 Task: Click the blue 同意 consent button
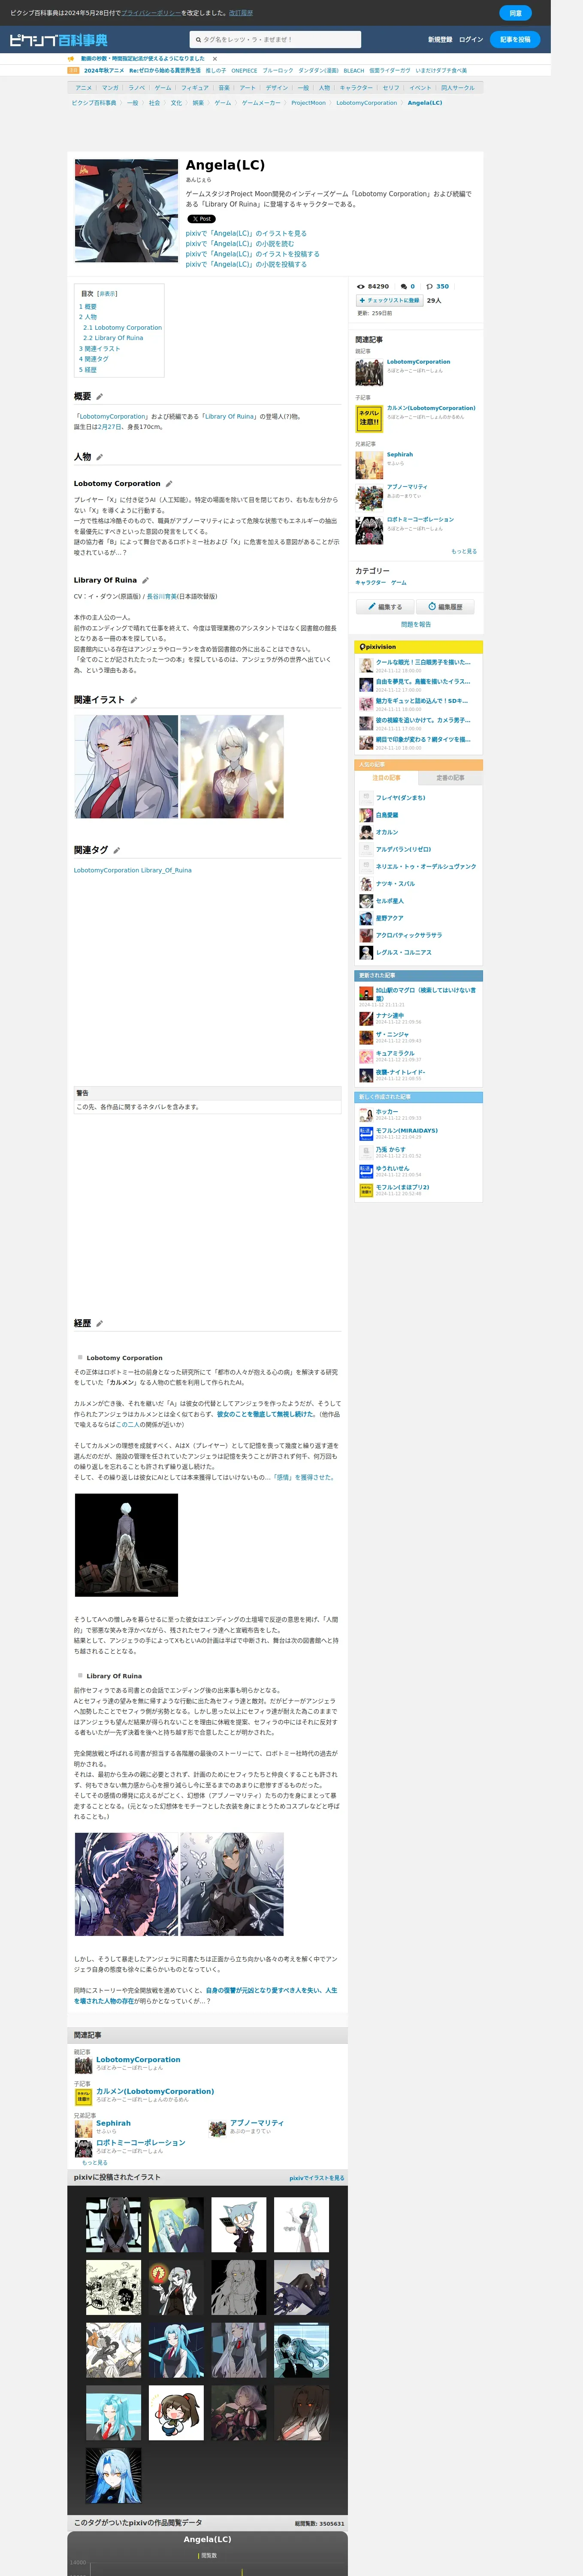515,13
